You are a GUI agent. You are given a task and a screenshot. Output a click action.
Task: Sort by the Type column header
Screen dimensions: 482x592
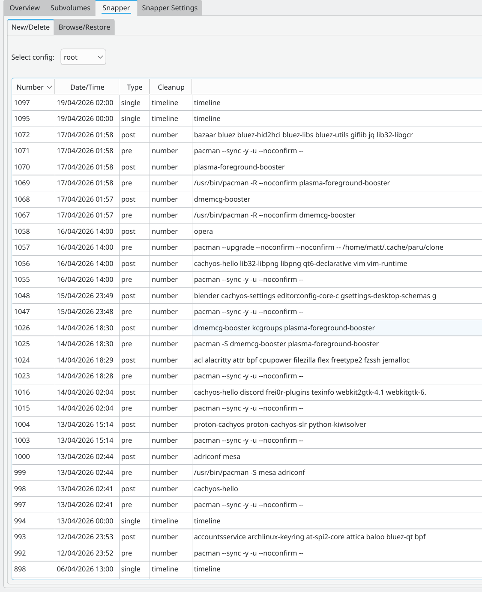135,87
